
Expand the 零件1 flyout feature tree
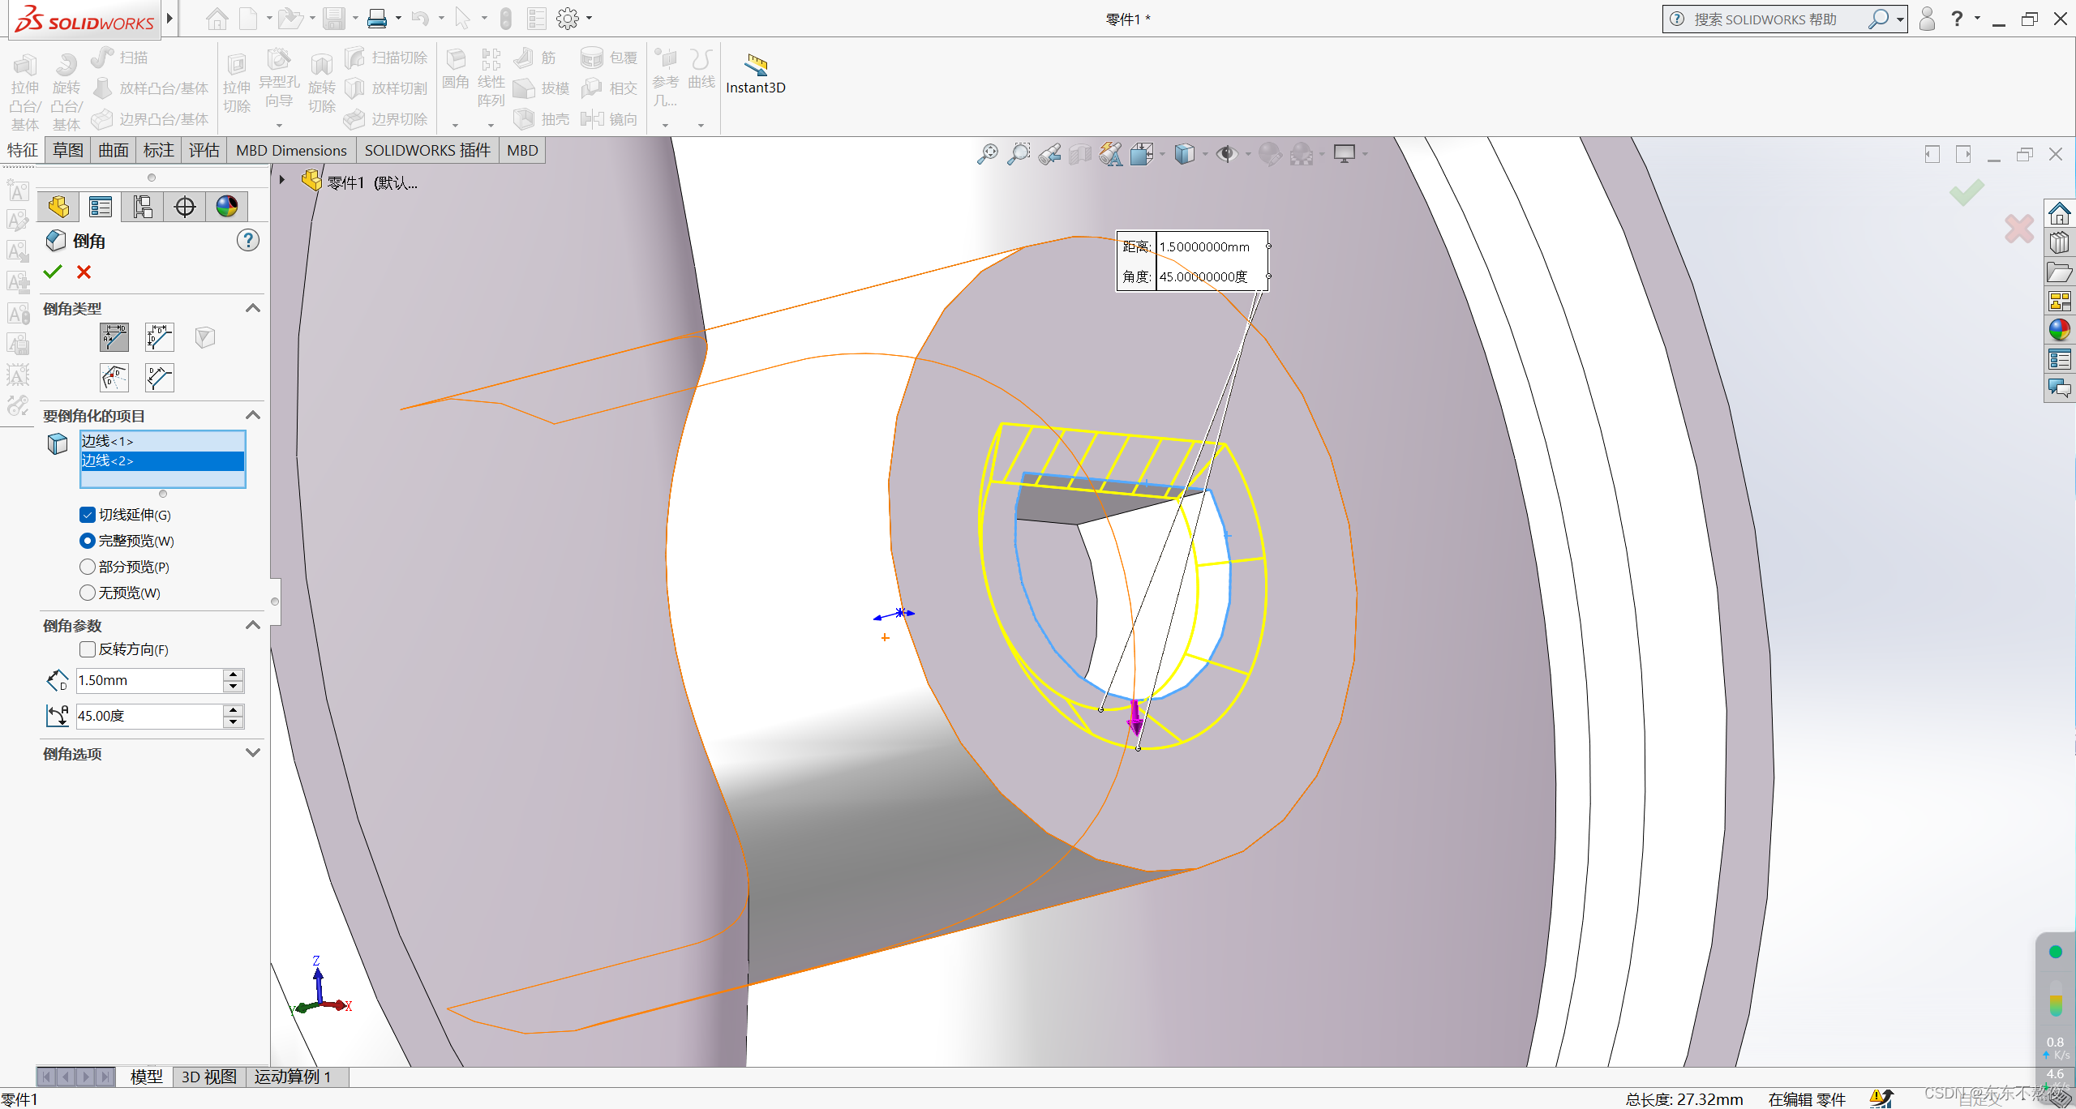click(282, 180)
